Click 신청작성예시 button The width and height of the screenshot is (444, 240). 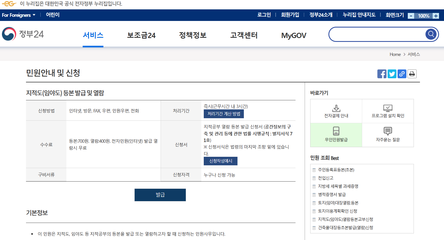coord(221,161)
